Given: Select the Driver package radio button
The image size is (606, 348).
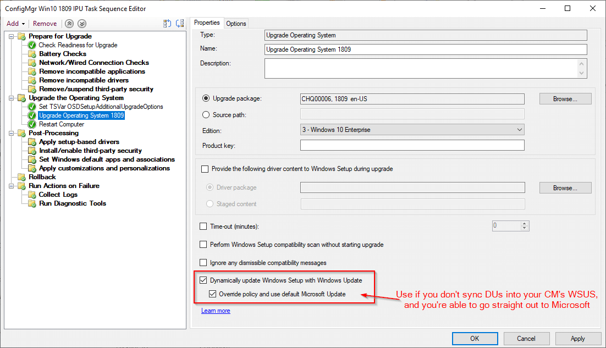Looking at the screenshot, I should (210, 187).
